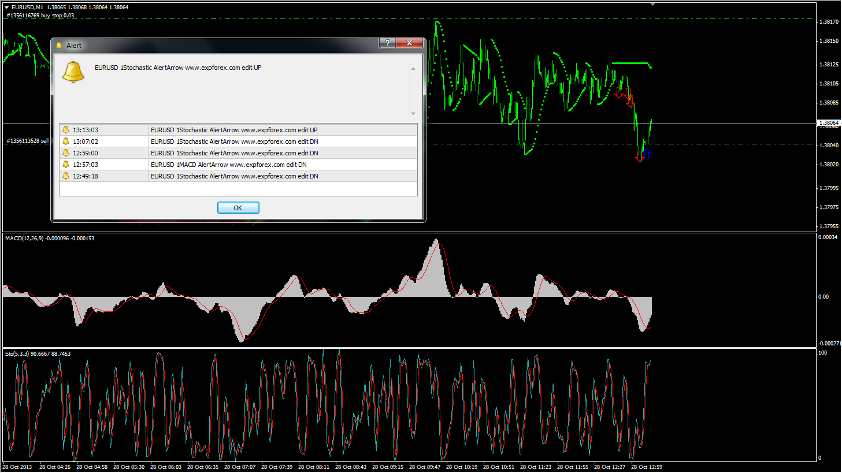The width and height of the screenshot is (842, 473).
Task: Open the EURUSD,M1 chart header dropdown triangle
Action: (x=6, y=8)
